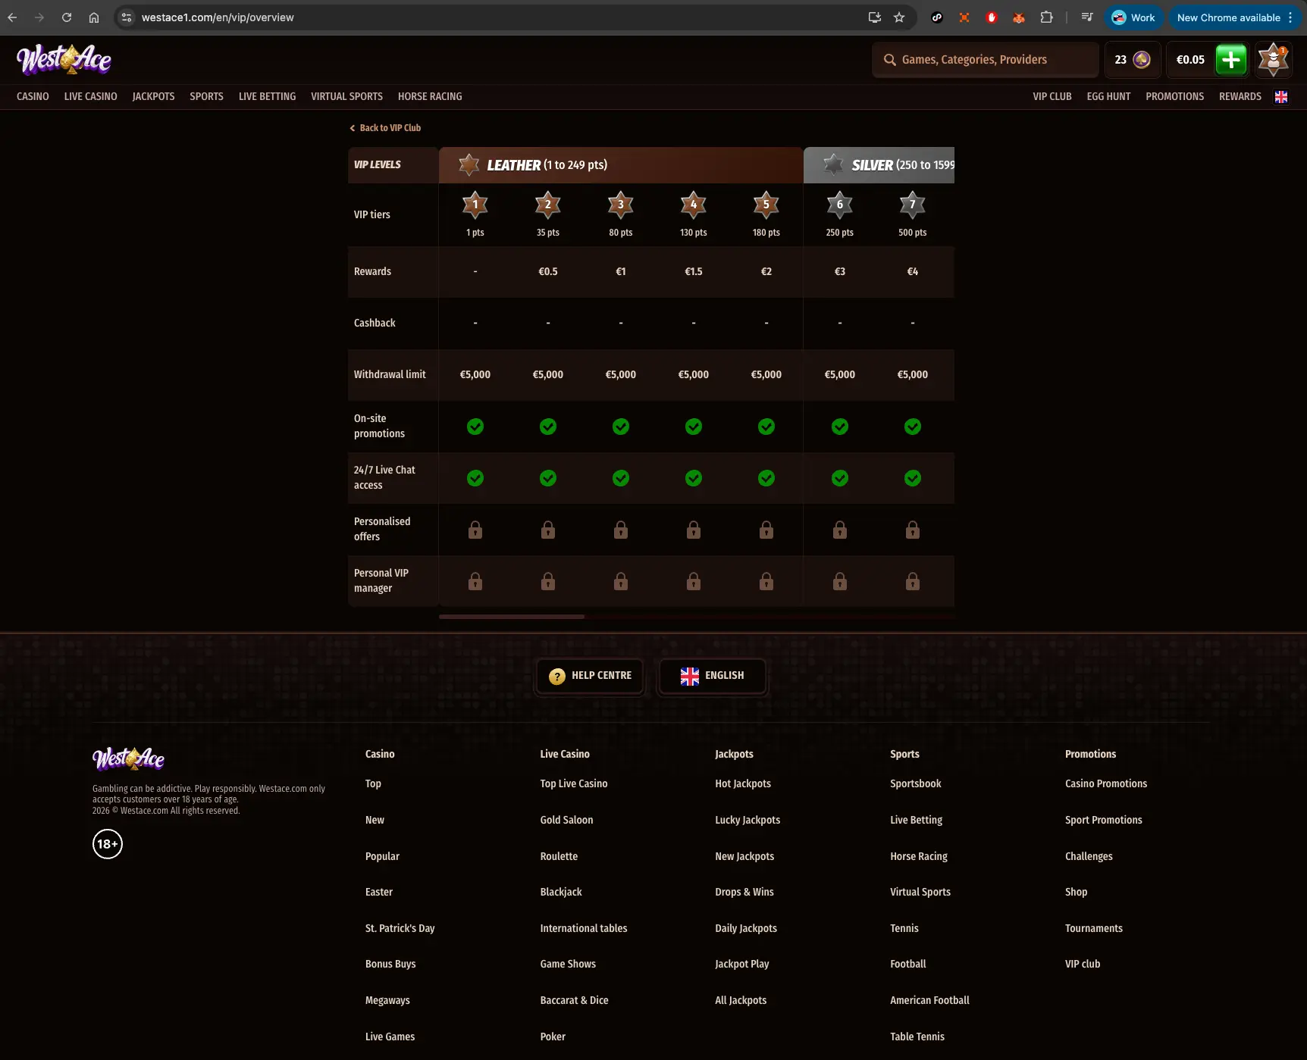Image resolution: width=1307 pixels, height=1060 pixels.
Task: Click the Silver level star icon
Action: click(x=834, y=164)
